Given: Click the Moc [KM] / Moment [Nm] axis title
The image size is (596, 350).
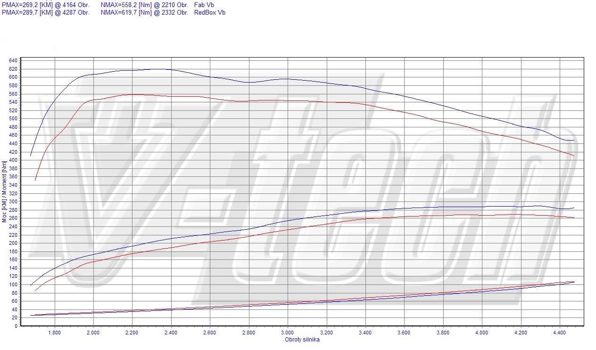Looking at the screenshot, I should click(x=4, y=192).
